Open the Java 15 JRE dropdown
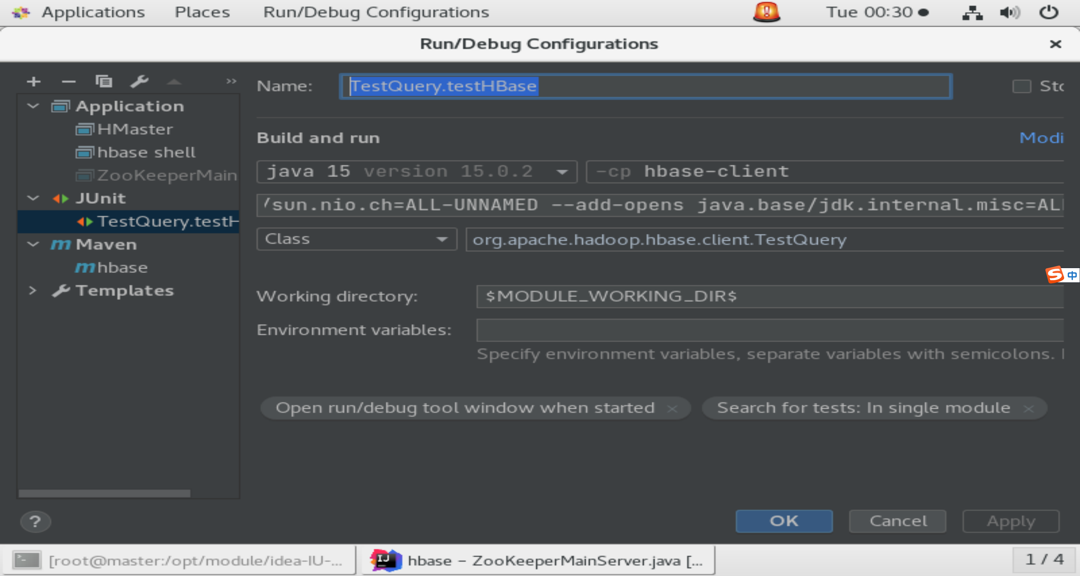This screenshot has height=576, width=1080. [562, 172]
